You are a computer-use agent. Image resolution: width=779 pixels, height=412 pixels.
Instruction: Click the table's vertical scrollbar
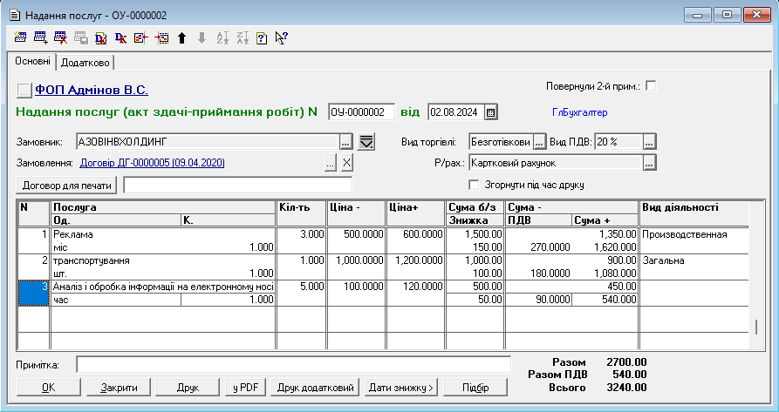click(756, 328)
